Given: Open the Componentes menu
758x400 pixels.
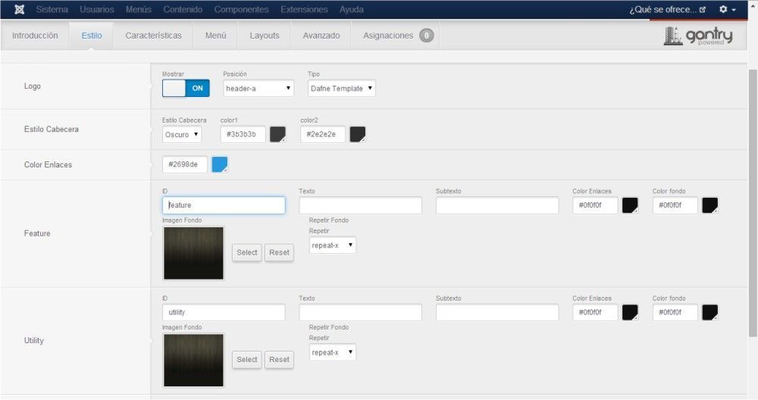Looking at the screenshot, I should [x=241, y=9].
